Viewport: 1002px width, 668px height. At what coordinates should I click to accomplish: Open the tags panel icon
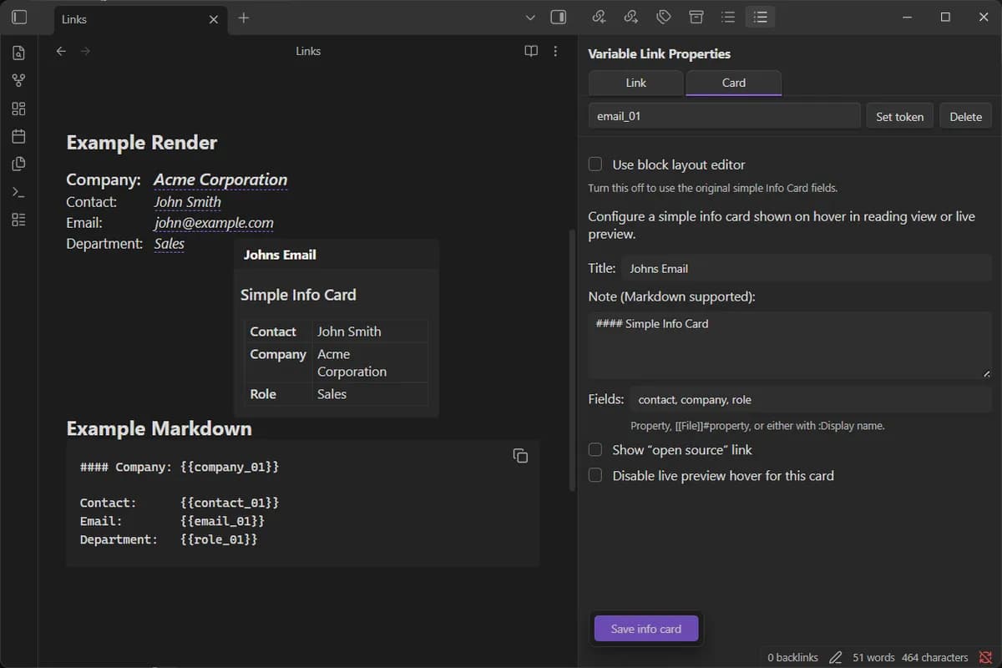pyautogui.click(x=664, y=17)
